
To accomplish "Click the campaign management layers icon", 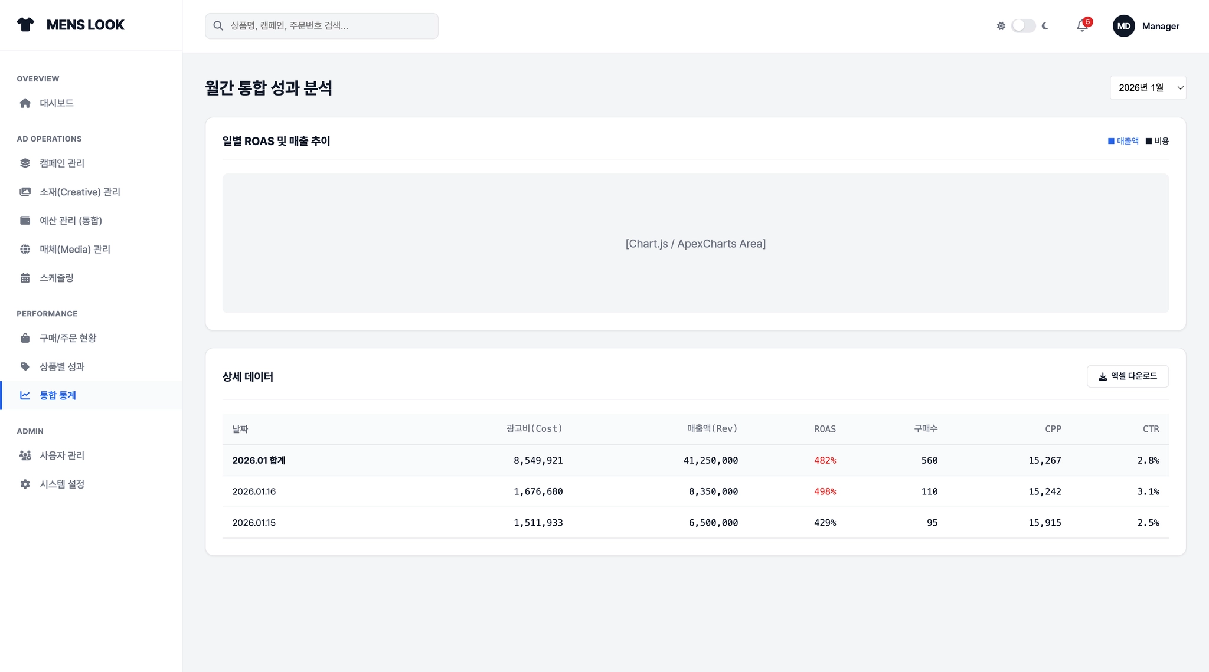I will coord(25,163).
